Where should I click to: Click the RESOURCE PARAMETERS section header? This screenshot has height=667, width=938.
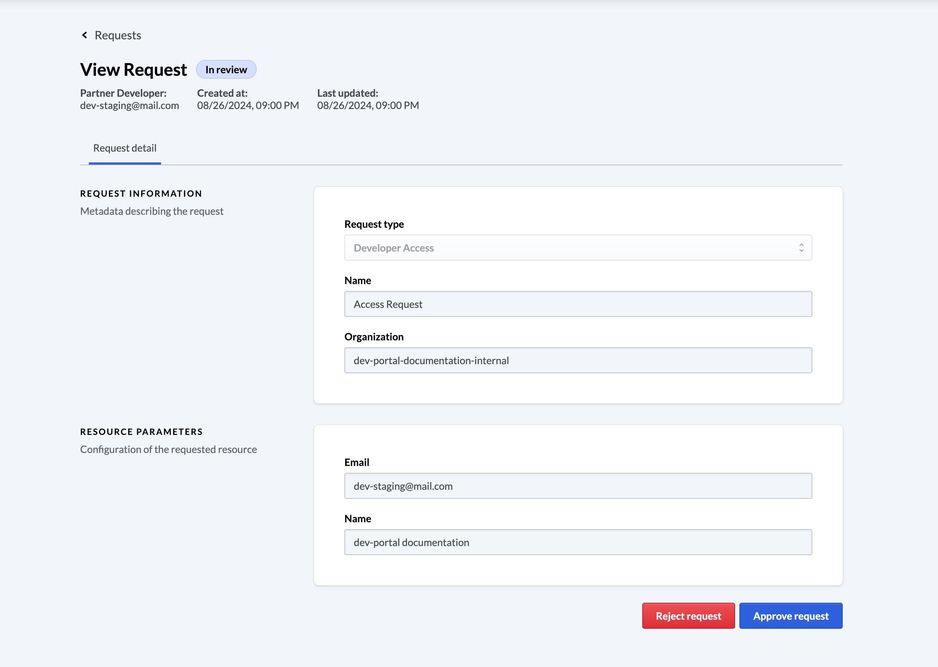click(x=141, y=431)
